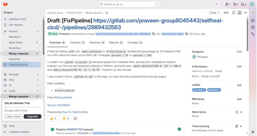
Task: Switch to the Pipelines tab
Action: coord(97,43)
